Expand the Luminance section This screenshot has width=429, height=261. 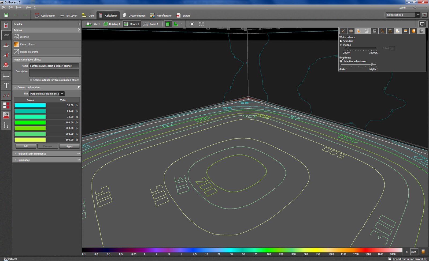(x=24, y=160)
